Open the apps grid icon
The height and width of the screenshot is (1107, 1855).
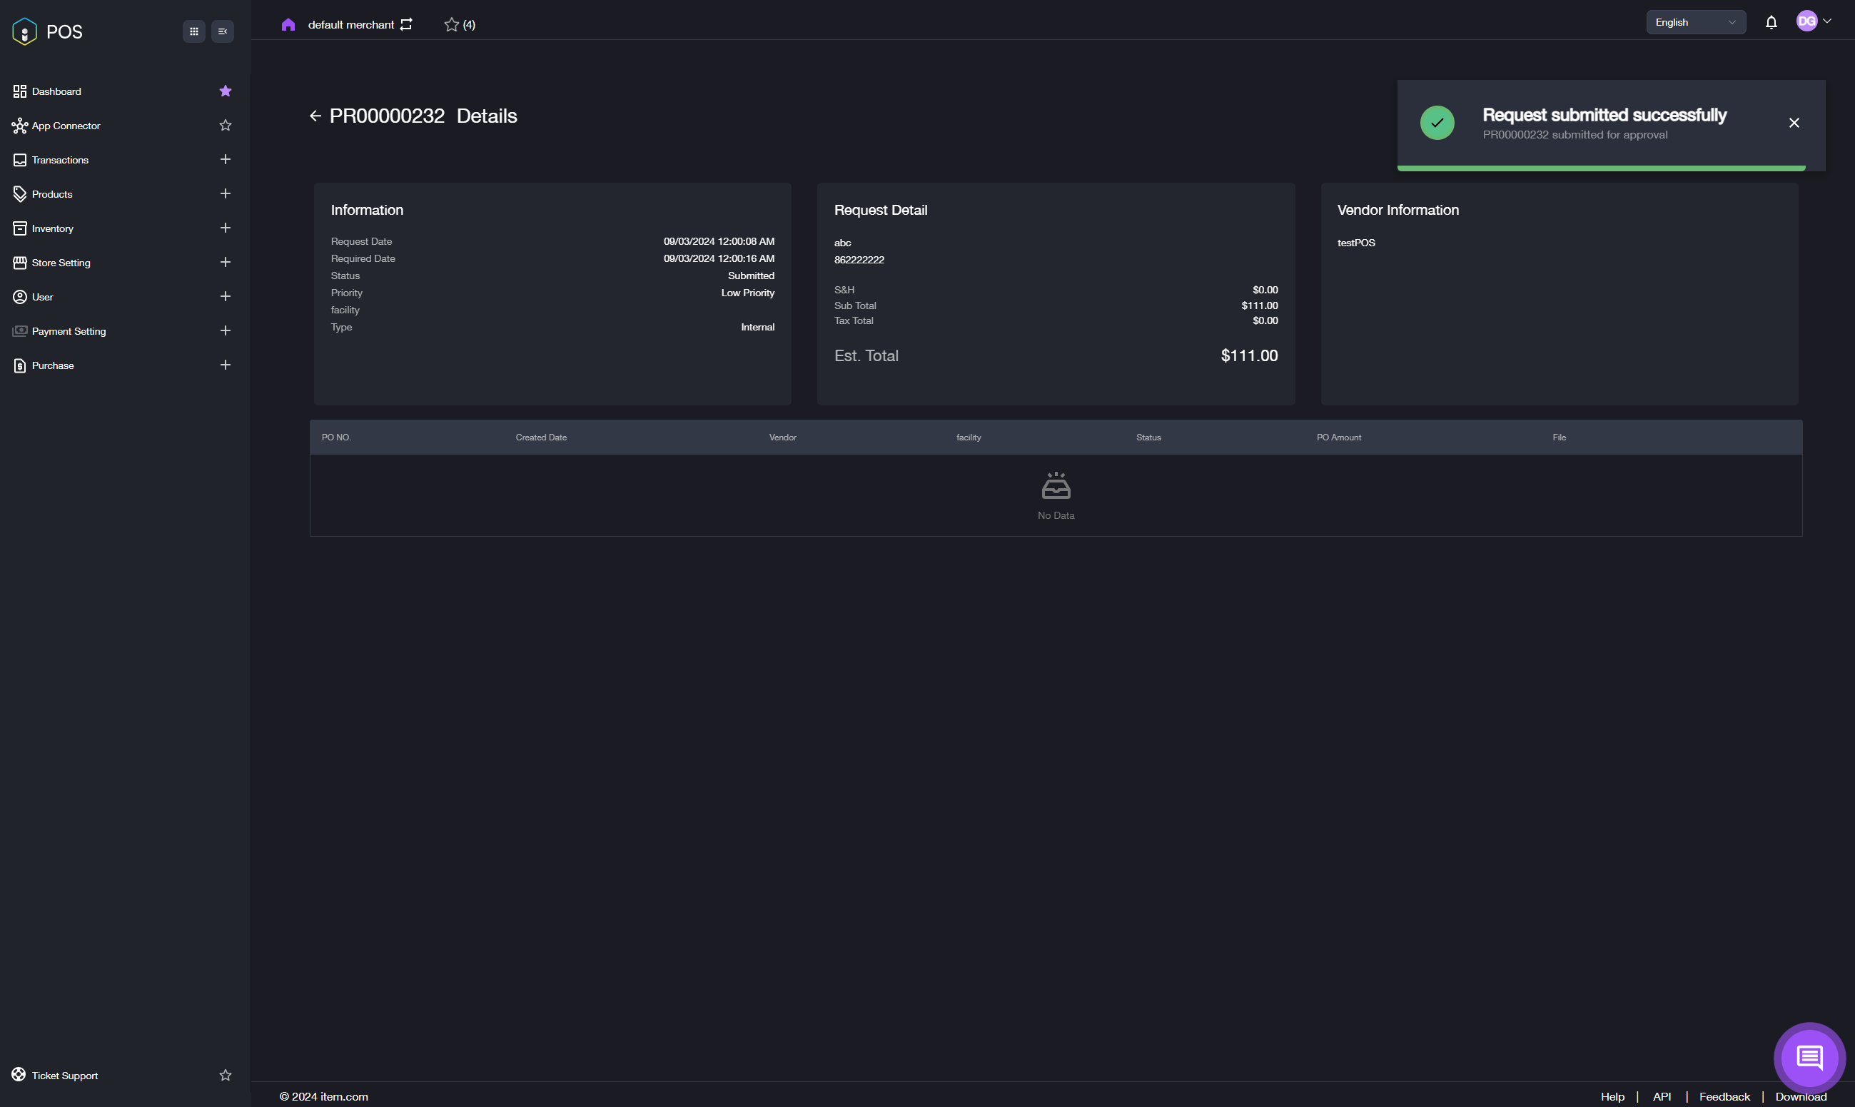click(194, 31)
